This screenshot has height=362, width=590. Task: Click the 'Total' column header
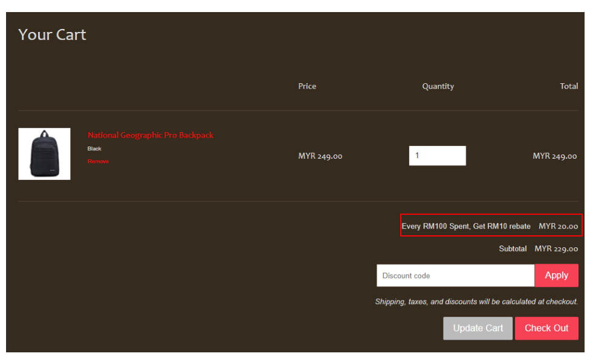click(569, 86)
